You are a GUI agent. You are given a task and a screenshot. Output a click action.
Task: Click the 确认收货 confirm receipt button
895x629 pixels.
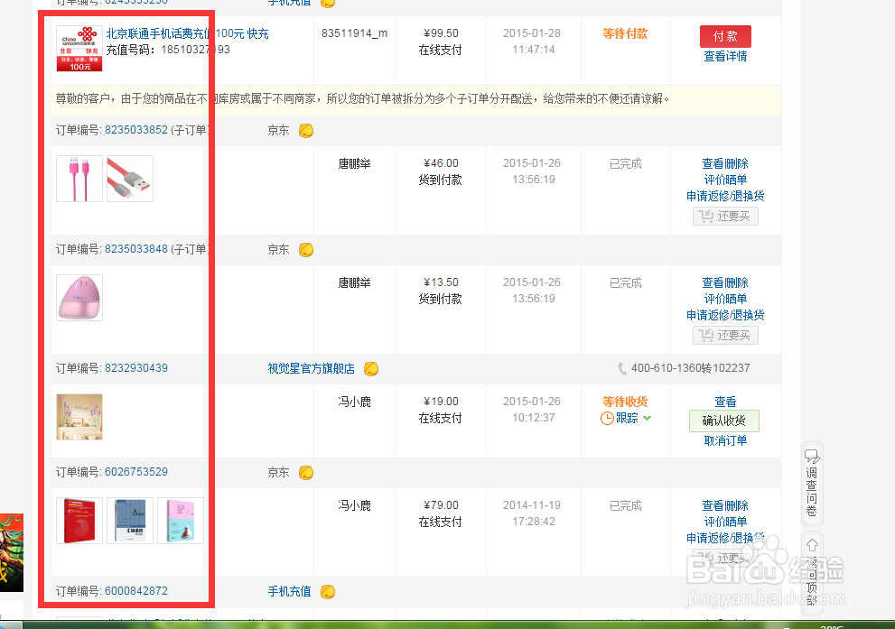tap(725, 421)
